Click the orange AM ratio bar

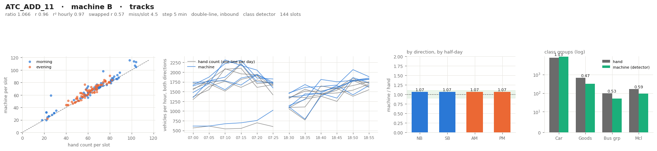(474, 112)
